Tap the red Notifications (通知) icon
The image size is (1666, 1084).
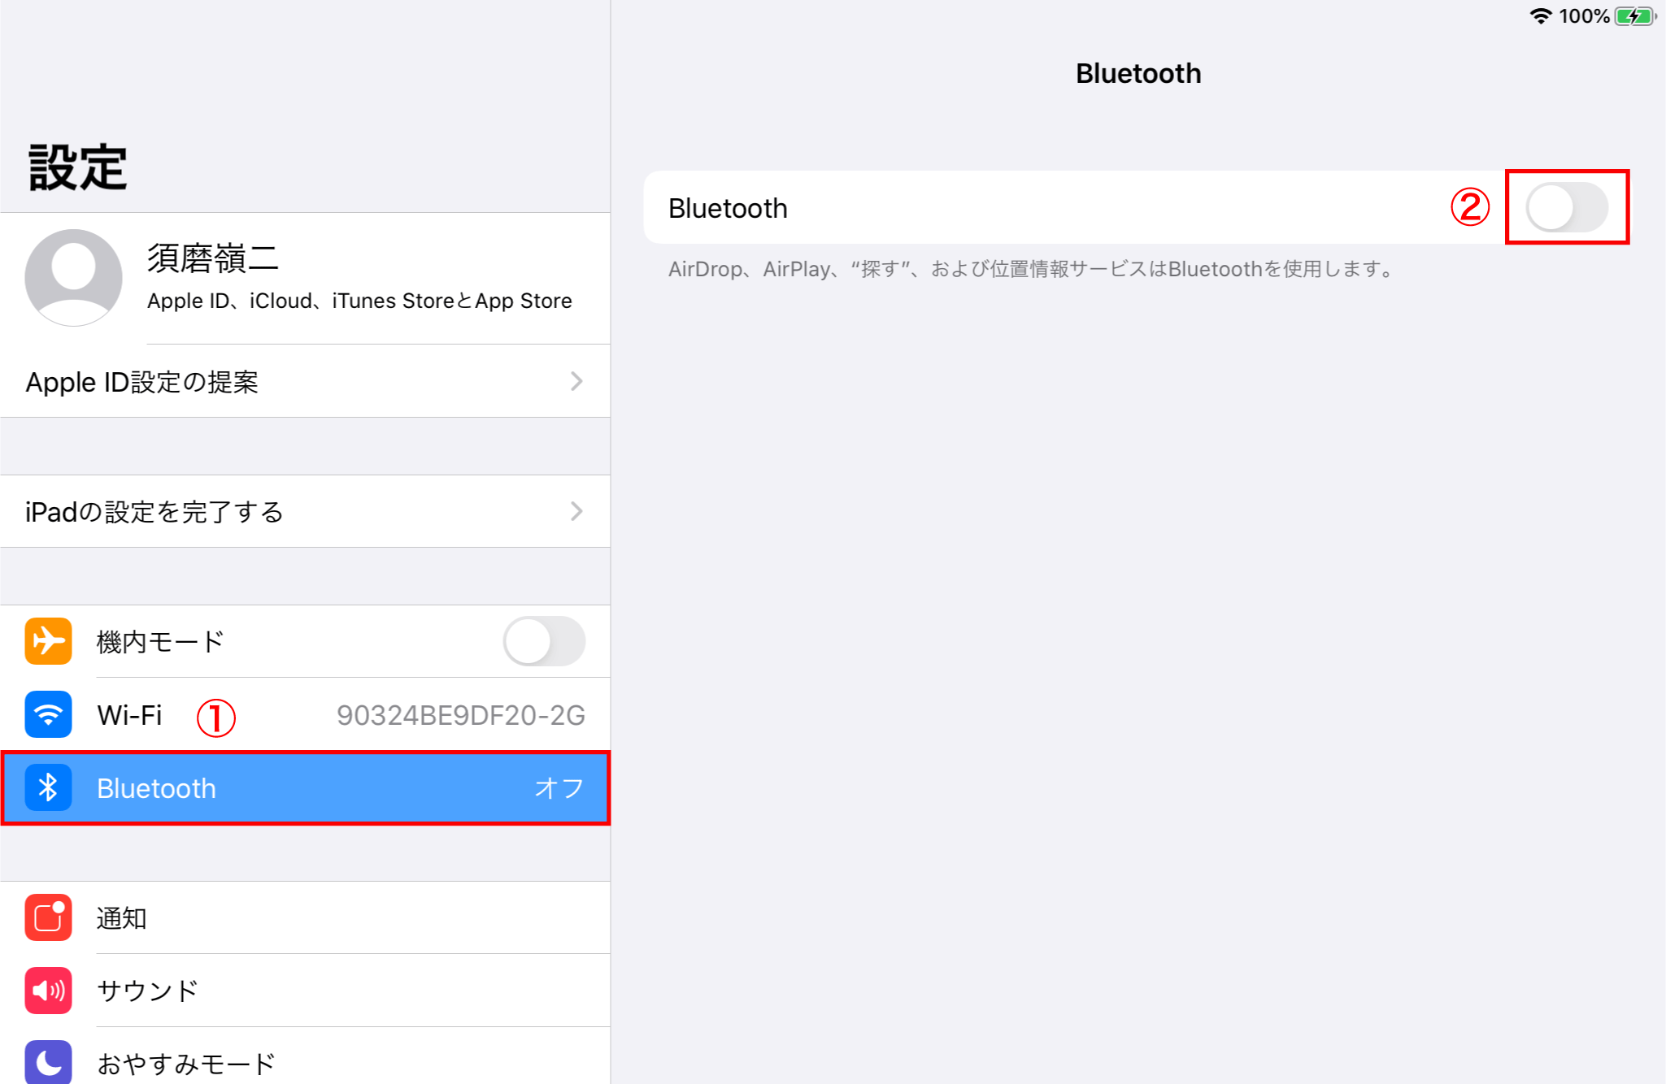click(x=48, y=917)
